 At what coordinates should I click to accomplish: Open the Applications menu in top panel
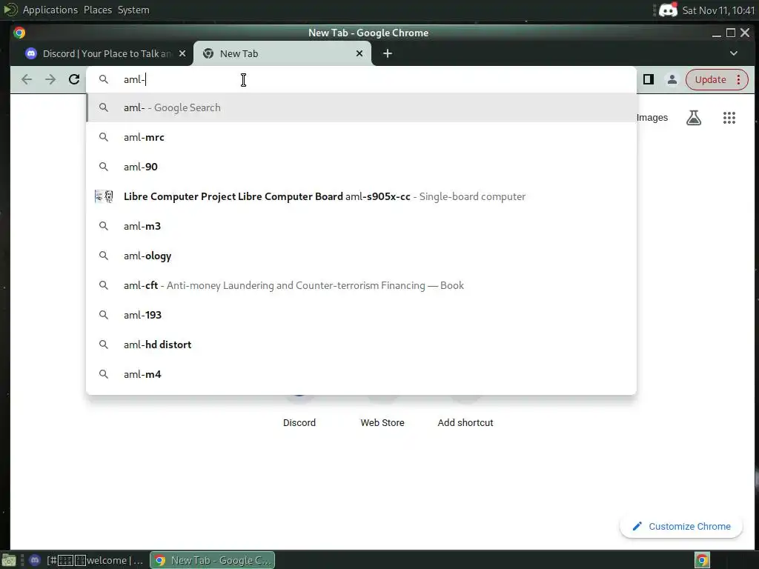pos(50,10)
